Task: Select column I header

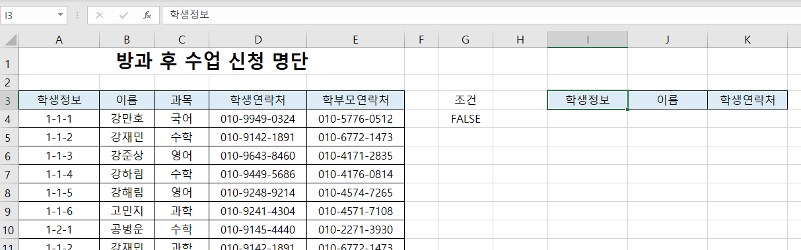Action: pyautogui.click(x=588, y=40)
